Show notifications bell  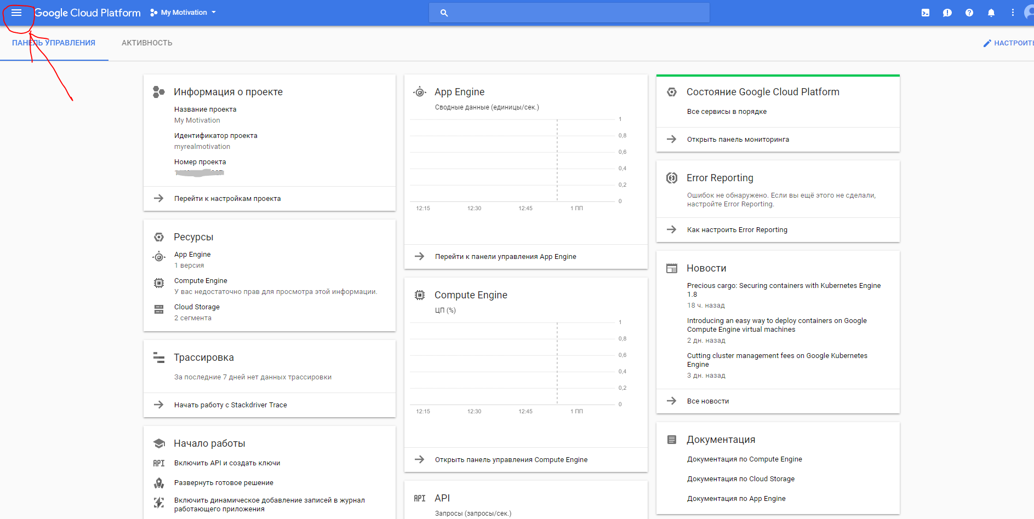tap(991, 13)
